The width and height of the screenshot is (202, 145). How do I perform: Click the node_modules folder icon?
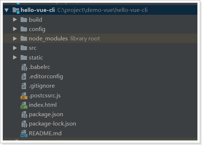(24, 38)
